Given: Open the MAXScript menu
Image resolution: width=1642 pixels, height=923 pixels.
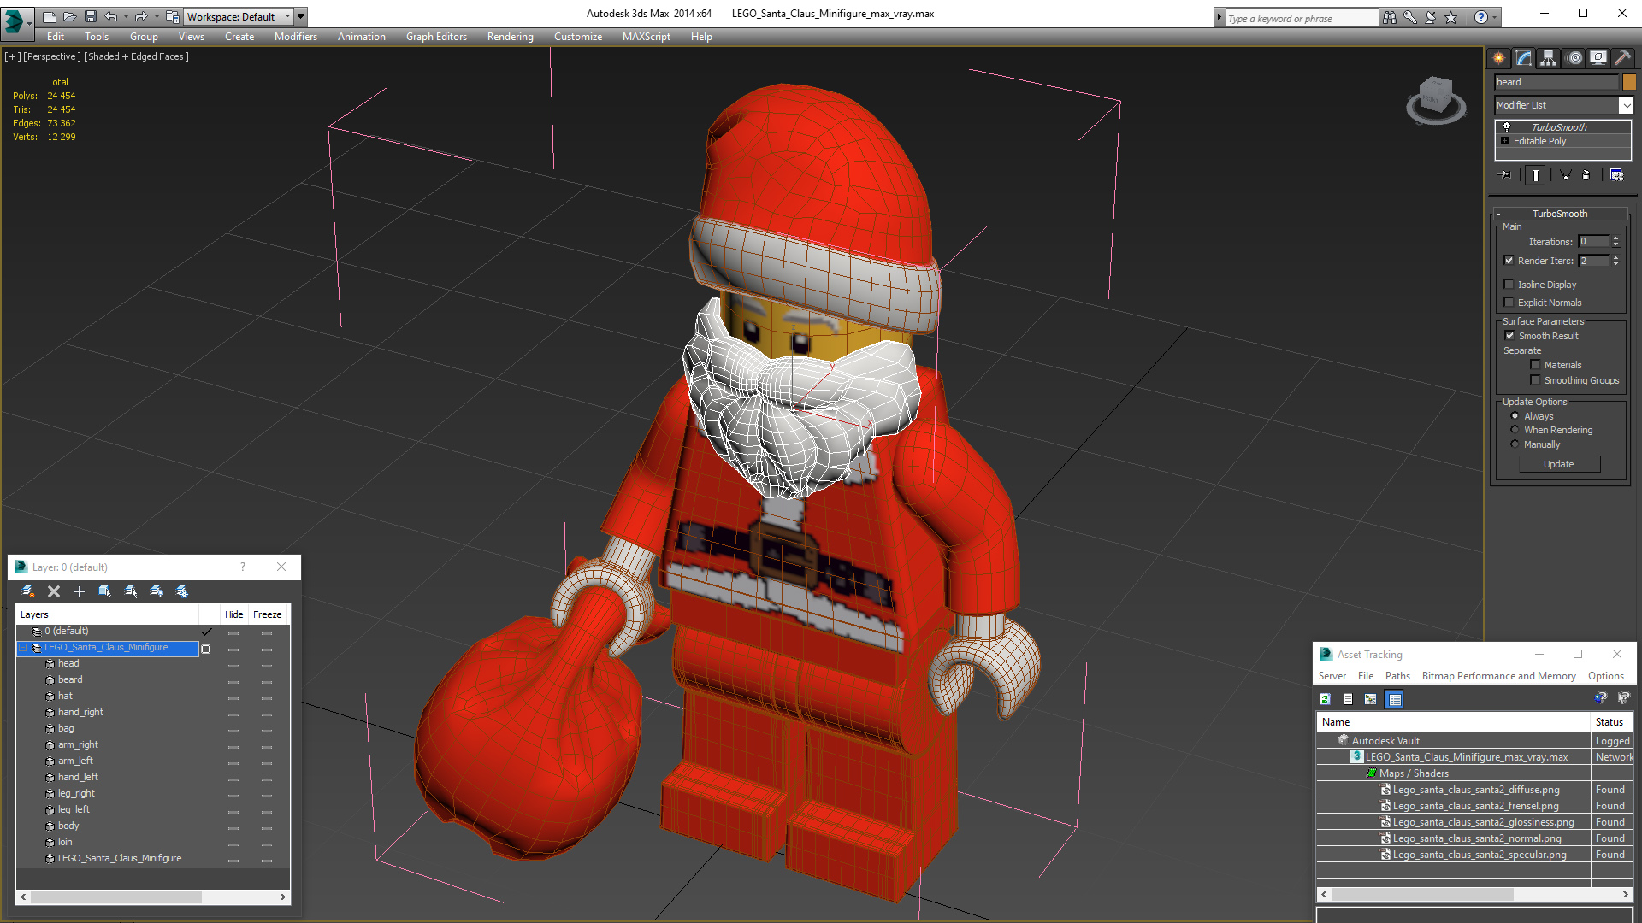Looking at the screenshot, I should tap(647, 37).
